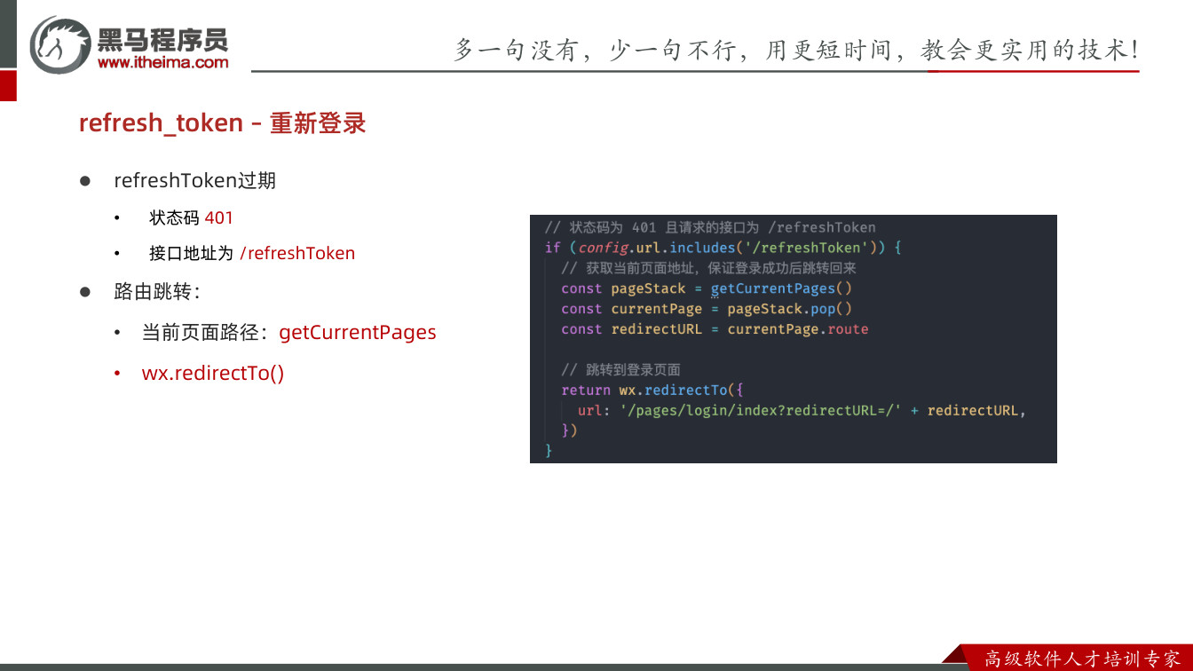Click the itheima horse logo icon
The height and width of the screenshot is (671, 1193).
[61, 44]
